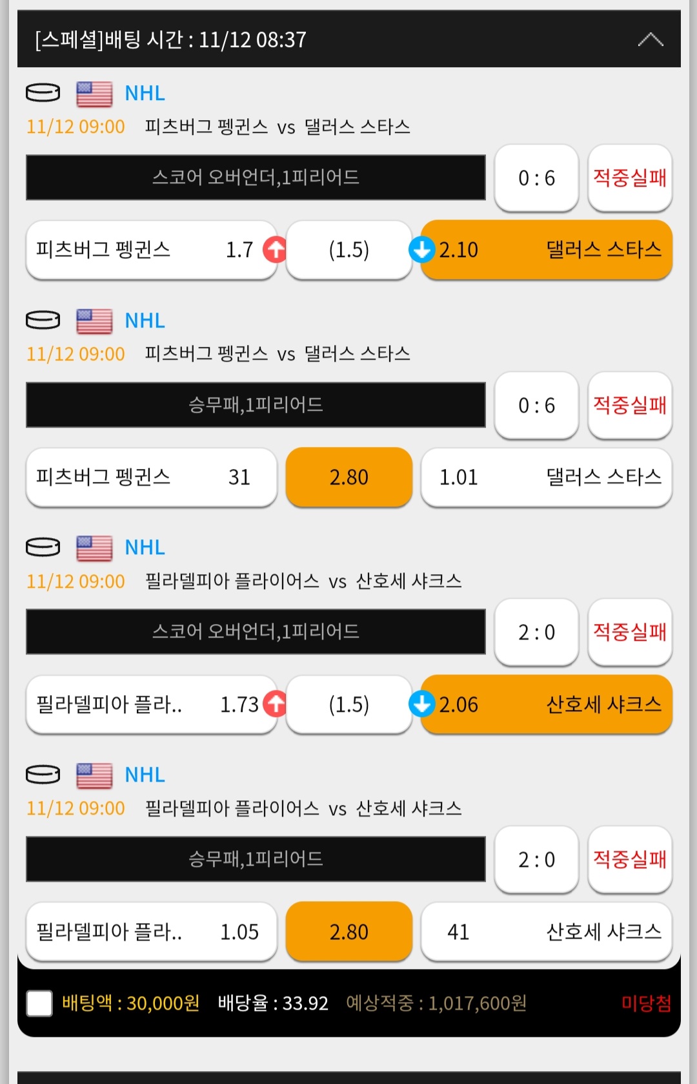Click 적중실패 status on last match
The height and width of the screenshot is (1084, 697).
coord(629,859)
